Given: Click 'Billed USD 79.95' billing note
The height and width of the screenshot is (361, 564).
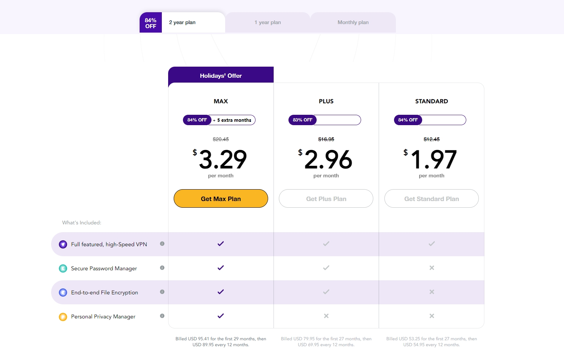Looking at the screenshot, I should click(326, 342).
